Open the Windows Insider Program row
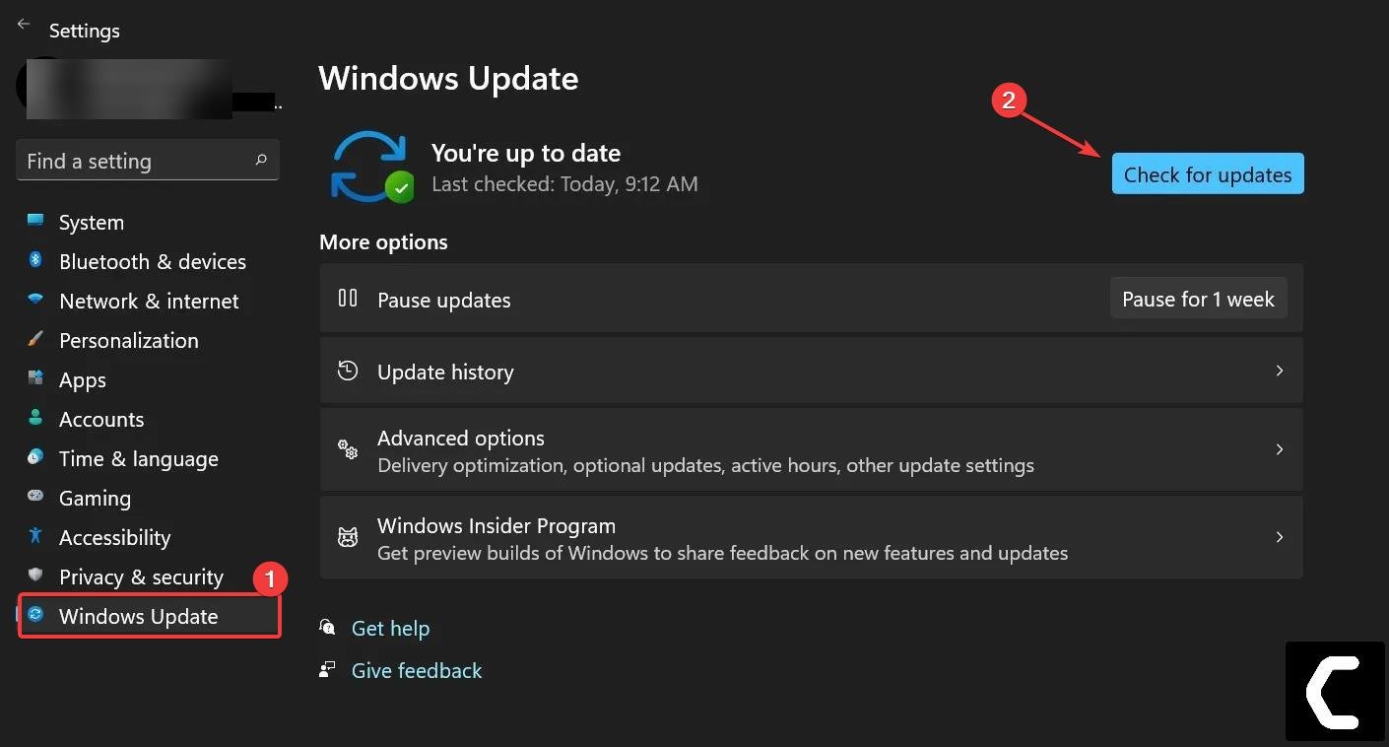1389x747 pixels. [x=811, y=537]
